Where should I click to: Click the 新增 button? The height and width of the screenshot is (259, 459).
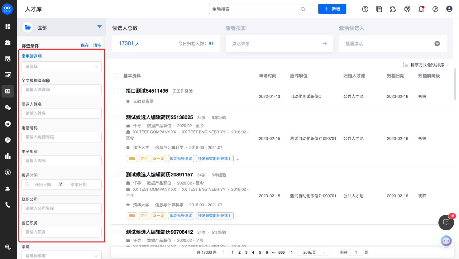[332, 9]
